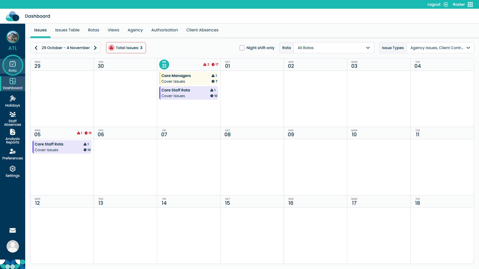
Task: Open Holidays from the sidebar
Action: click(13, 101)
